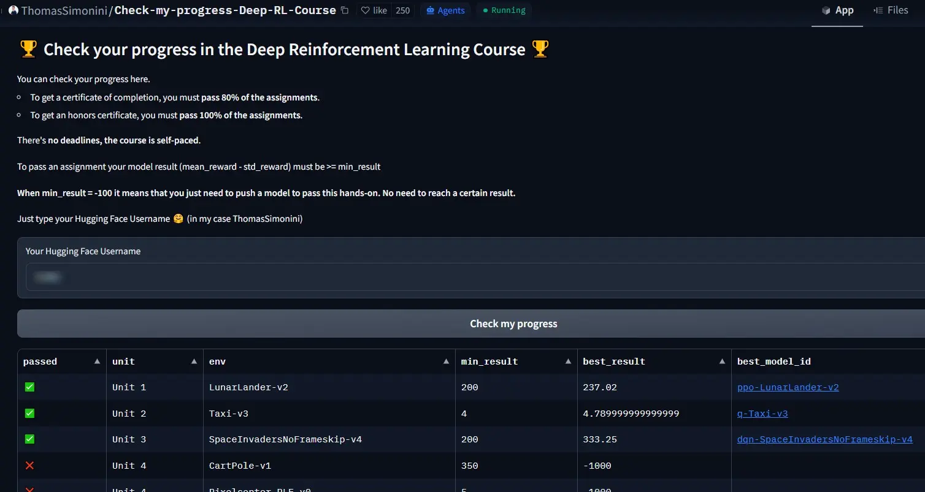Open ThomasSimonini profile link
This screenshot has width=925, height=492.
(x=64, y=10)
